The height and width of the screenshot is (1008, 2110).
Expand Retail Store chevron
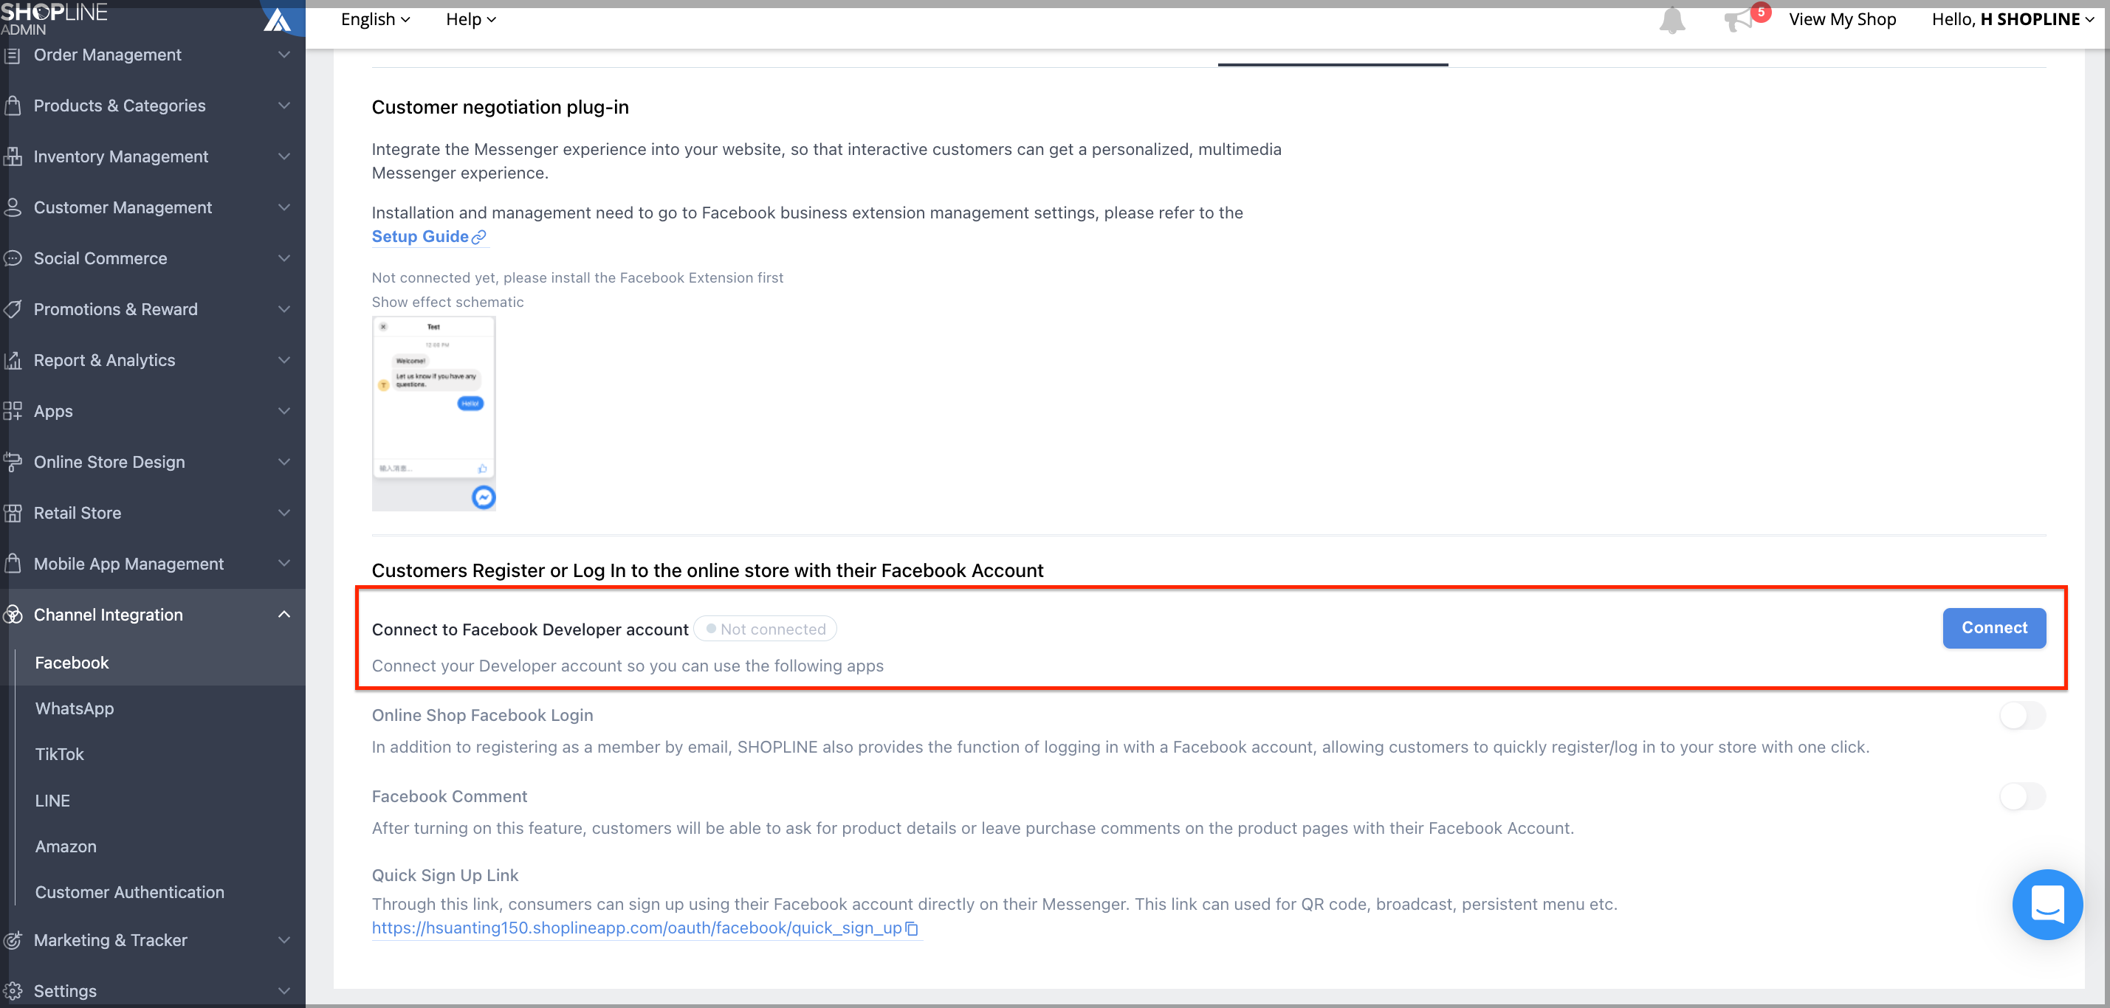click(284, 513)
